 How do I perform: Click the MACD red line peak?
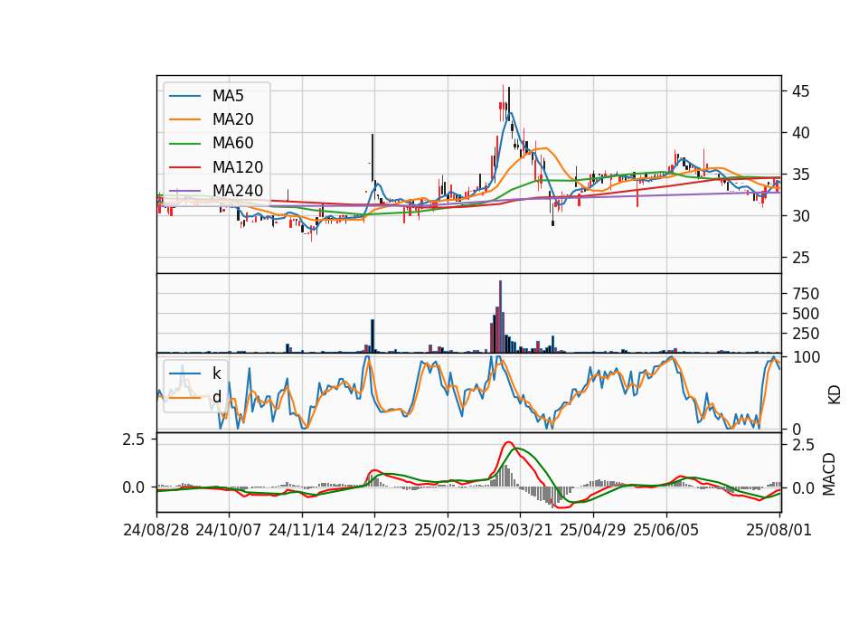click(x=508, y=442)
